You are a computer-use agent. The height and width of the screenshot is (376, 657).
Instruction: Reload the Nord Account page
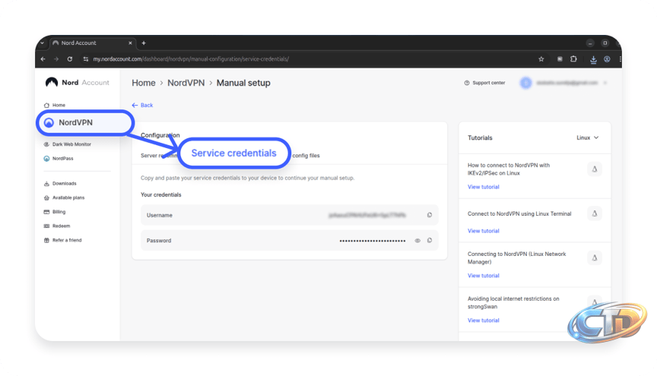click(x=69, y=59)
